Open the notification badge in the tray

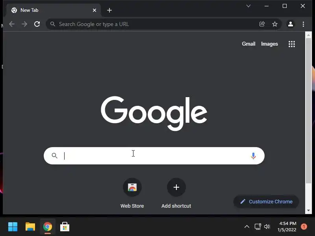click(x=304, y=227)
